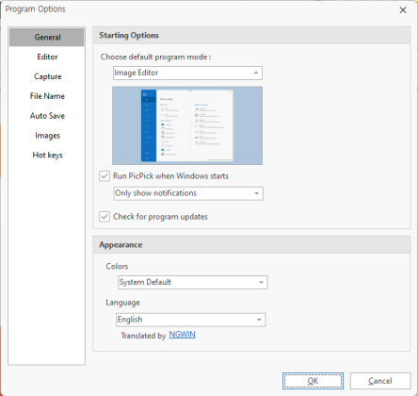Expand the default program mode dropdown
This screenshot has height=396, width=418.
187,73
